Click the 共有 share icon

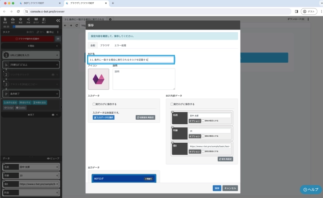[x=28, y=20]
